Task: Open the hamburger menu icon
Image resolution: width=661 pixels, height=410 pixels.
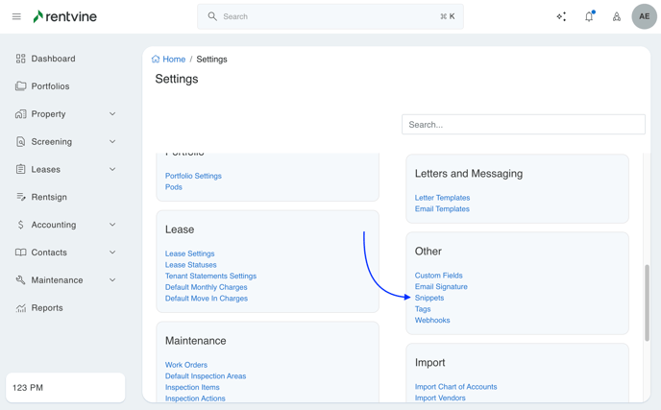Action: click(16, 16)
